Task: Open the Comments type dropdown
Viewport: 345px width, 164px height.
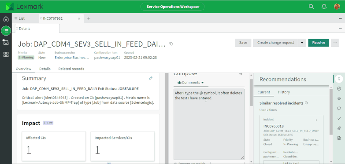Action: [190, 83]
